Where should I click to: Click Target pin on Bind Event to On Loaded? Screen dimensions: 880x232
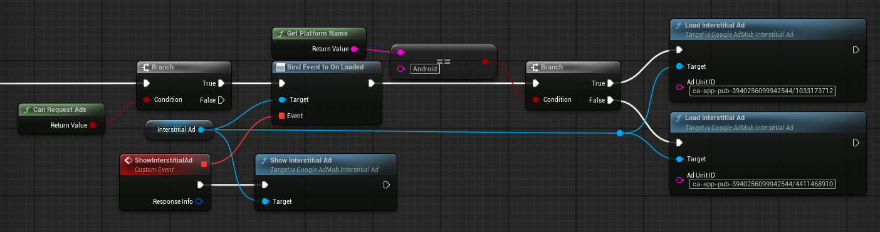(282, 99)
